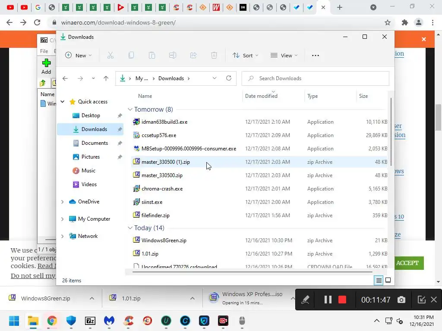Click the Rename icon in Explorer toolbar
The image size is (442, 331).
(x=173, y=56)
